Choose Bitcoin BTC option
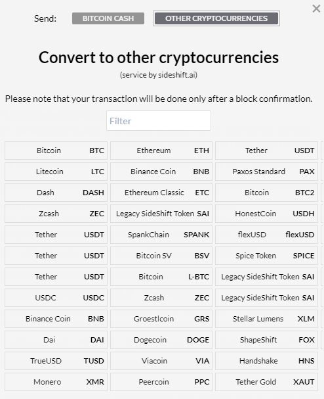The image size is (324, 399). [56, 151]
